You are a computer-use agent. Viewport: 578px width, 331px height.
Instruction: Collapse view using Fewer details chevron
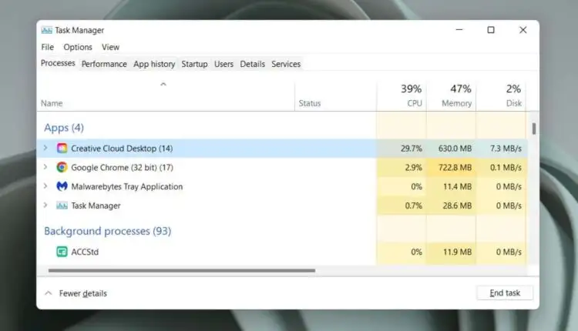pos(49,293)
